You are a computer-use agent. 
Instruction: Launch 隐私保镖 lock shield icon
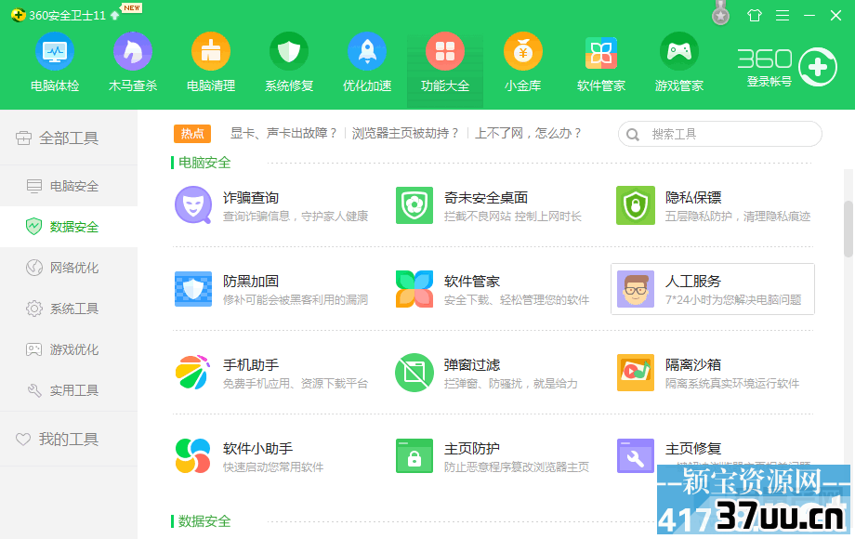pyautogui.click(x=636, y=205)
